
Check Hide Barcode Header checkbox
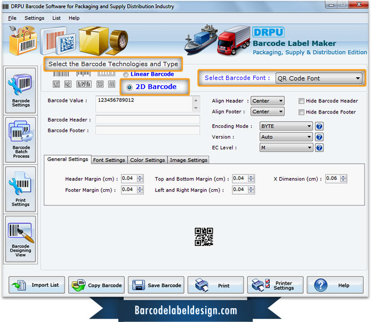pos(301,101)
